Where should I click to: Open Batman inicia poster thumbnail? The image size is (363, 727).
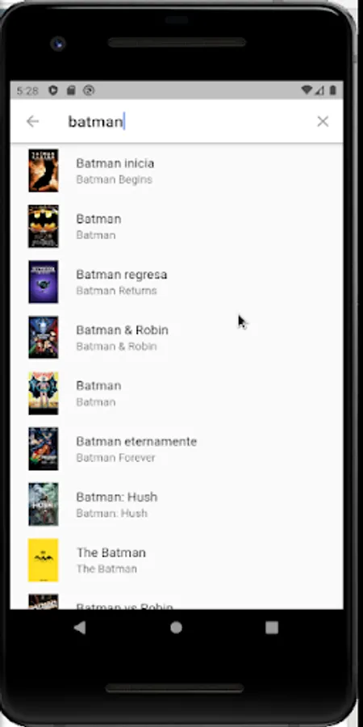point(43,170)
